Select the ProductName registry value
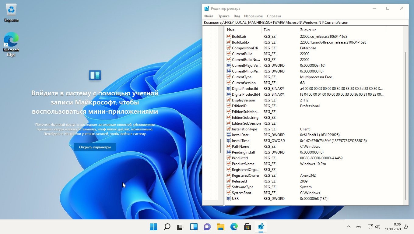414x234 pixels. pyautogui.click(x=243, y=164)
